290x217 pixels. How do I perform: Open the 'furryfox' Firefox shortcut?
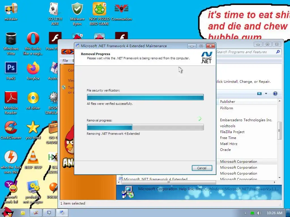tap(33, 71)
